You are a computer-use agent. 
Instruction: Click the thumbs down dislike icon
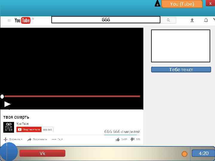click(132, 139)
